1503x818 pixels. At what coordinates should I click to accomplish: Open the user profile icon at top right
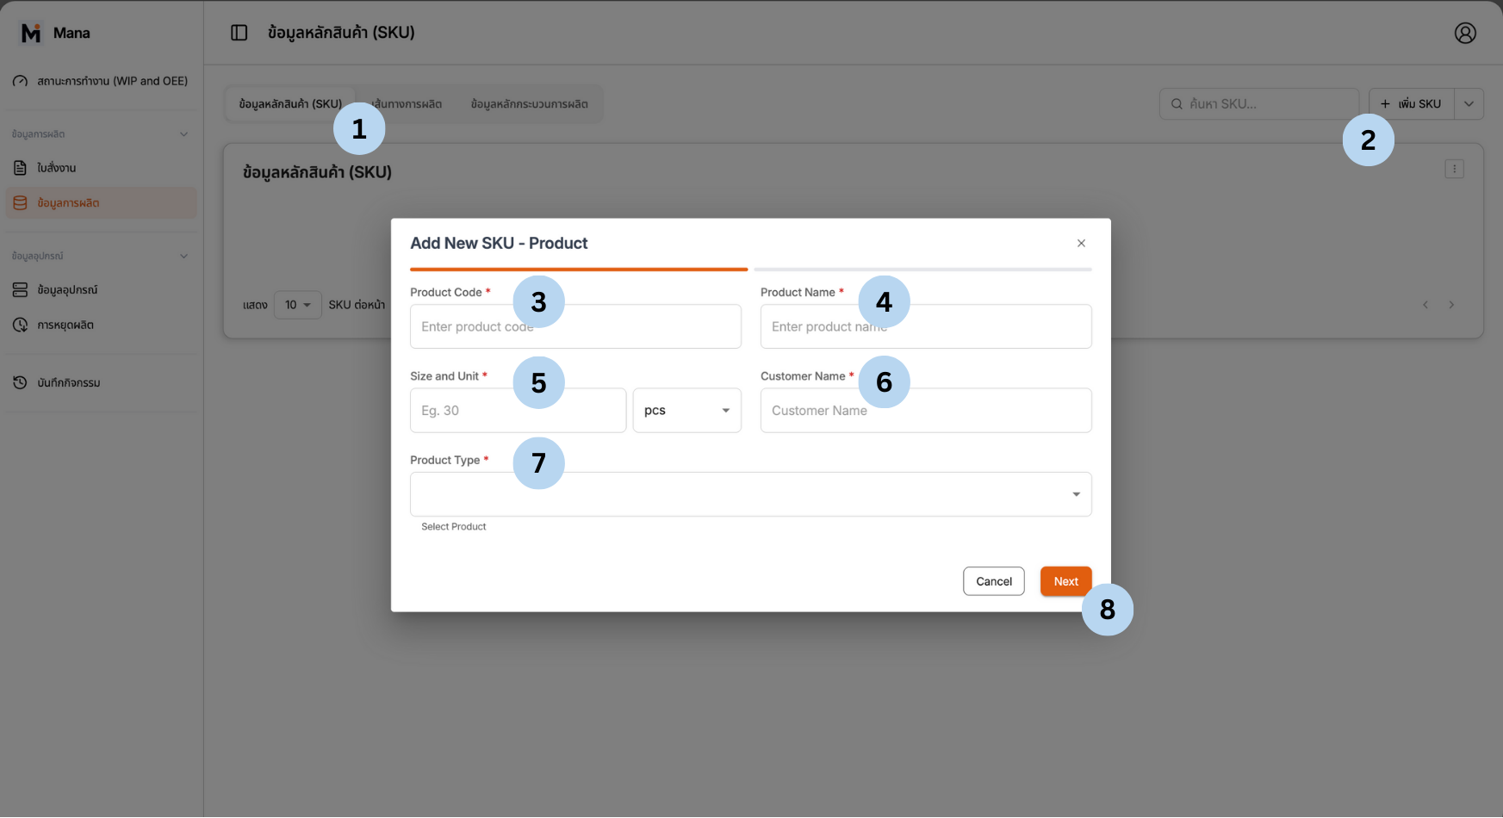tap(1465, 33)
